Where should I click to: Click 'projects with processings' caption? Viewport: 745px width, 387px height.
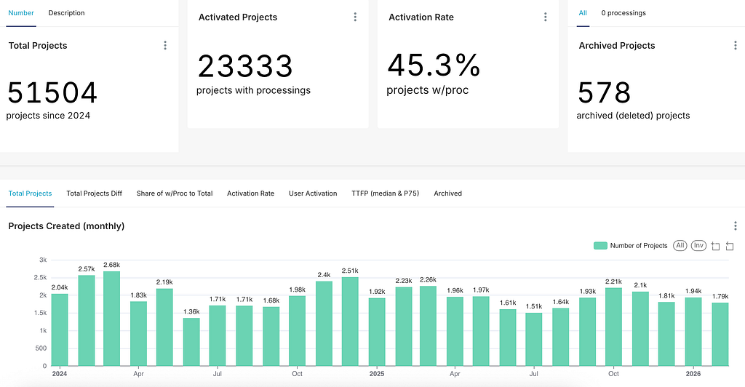(253, 90)
